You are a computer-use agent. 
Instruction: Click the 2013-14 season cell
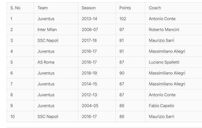click(x=89, y=19)
